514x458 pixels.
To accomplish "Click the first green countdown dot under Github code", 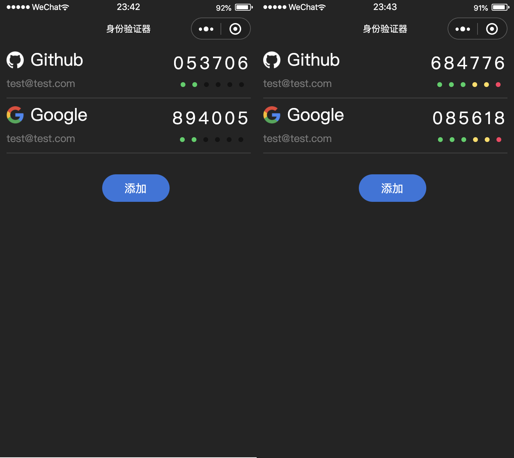I will click(x=183, y=84).
